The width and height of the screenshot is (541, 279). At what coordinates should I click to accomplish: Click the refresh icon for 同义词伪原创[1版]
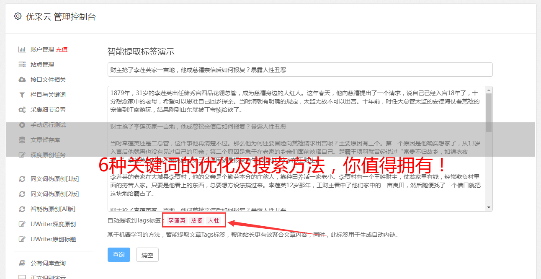[x=22, y=179]
